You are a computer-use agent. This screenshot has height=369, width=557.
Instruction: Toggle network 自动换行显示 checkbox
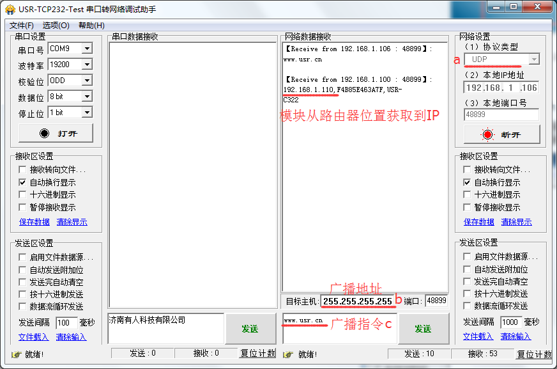pyautogui.click(x=468, y=182)
